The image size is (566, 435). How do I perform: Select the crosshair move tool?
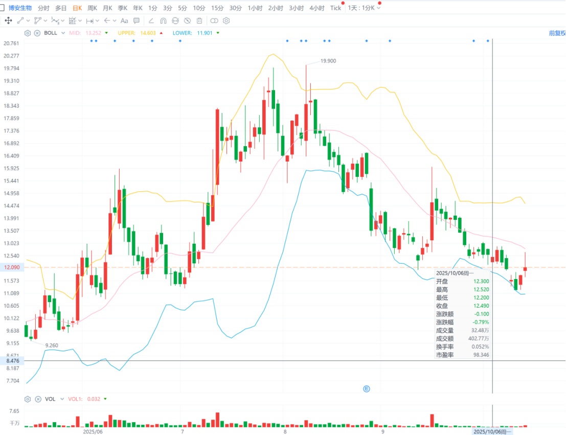8,20
